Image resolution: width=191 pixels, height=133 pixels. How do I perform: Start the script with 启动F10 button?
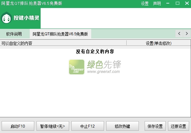coord(18,126)
